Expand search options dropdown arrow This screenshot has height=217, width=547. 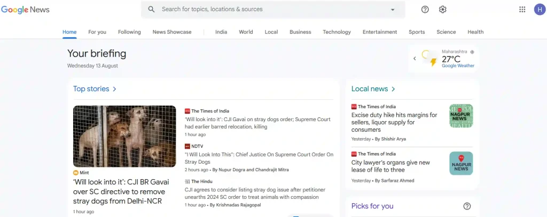pos(393,10)
